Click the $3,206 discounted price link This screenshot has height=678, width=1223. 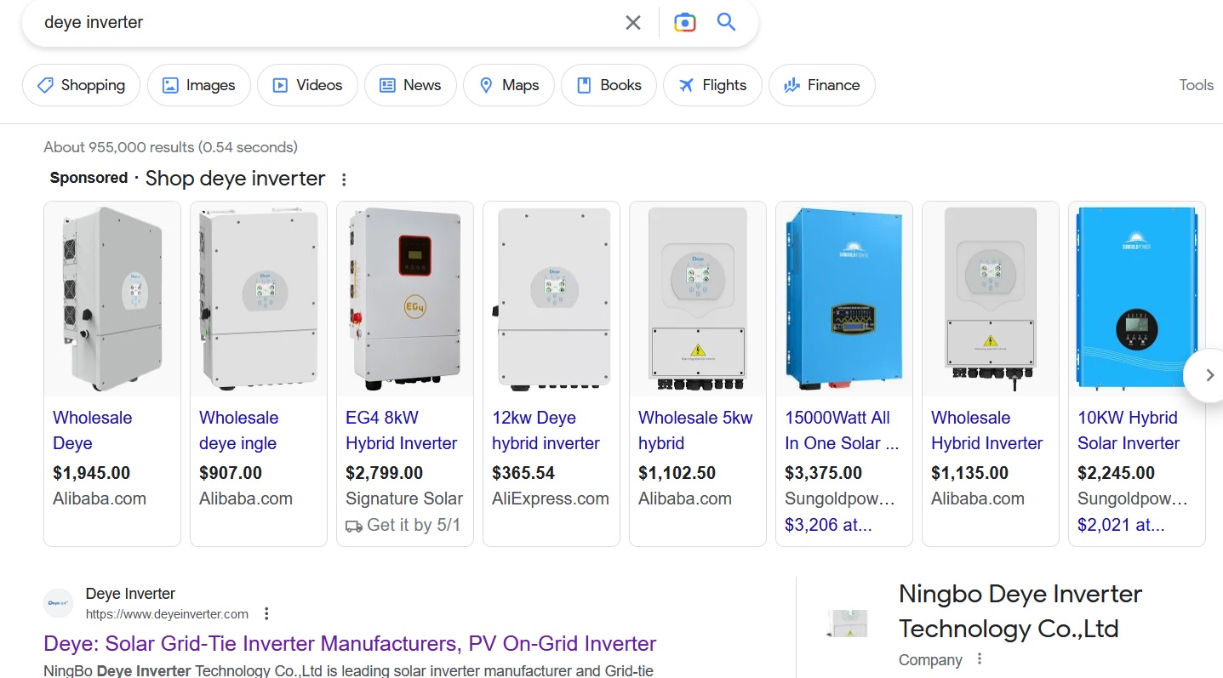[828, 525]
